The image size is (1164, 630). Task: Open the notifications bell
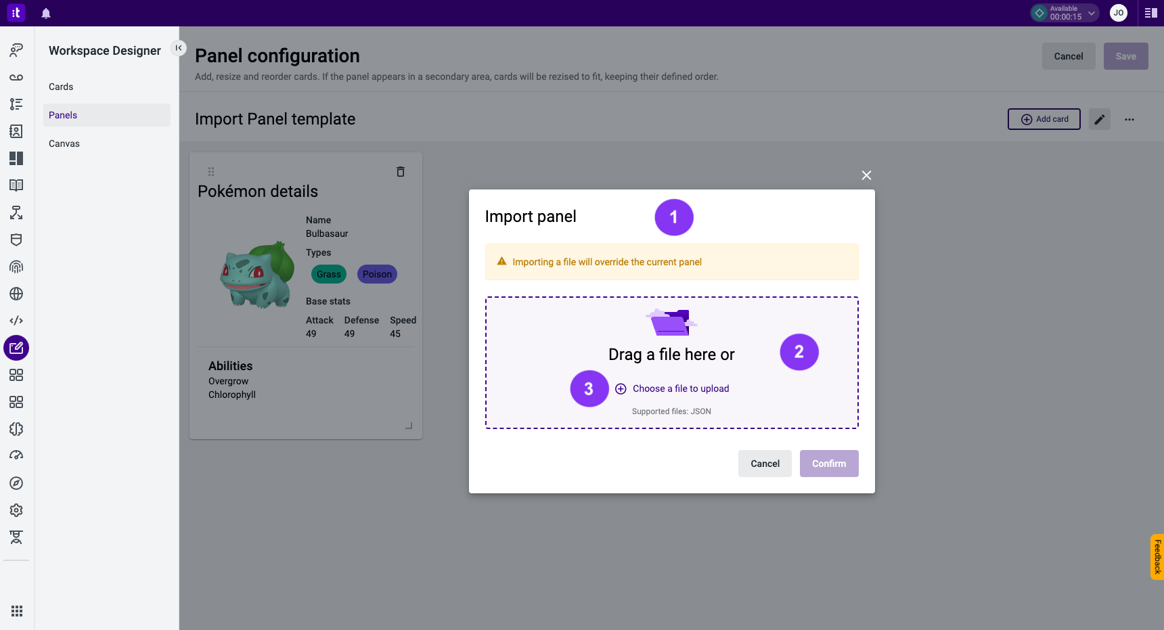click(x=46, y=14)
